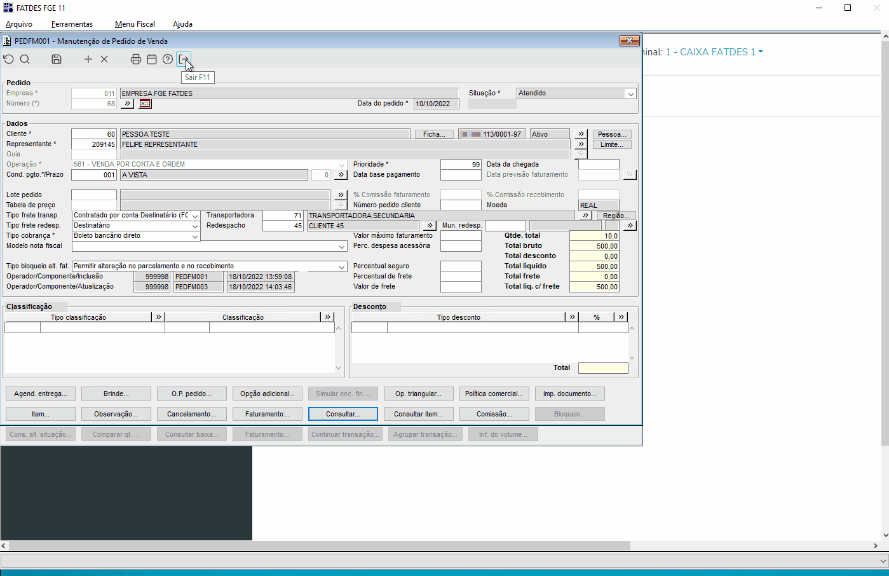The image size is (889, 576).
Task: Click the undo/refresh arrow toolbar icon
Action: (x=8, y=59)
